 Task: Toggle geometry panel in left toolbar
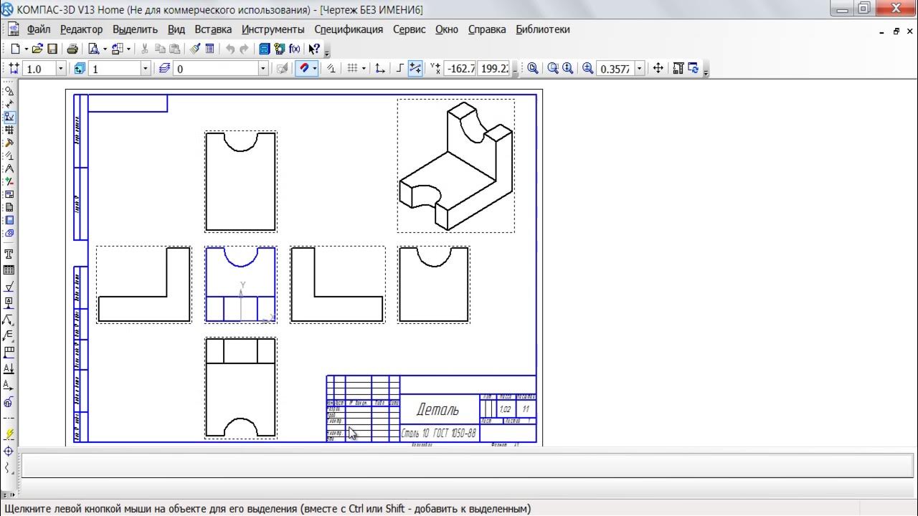click(x=9, y=91)
